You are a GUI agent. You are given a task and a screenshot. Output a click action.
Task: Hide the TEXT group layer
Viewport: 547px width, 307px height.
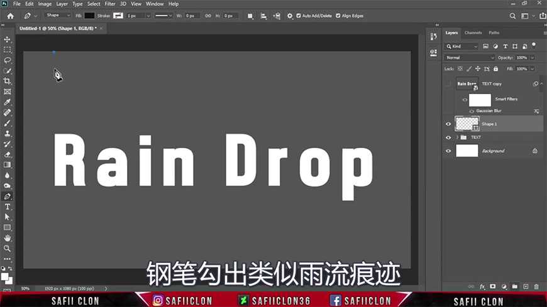(x=448, y=137)
